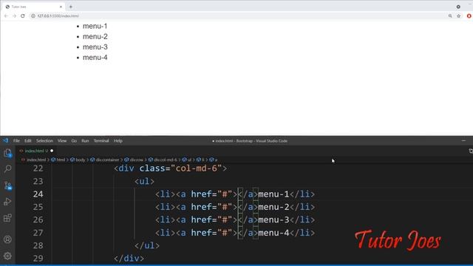Click line number 22 in the gutter

pos(38,168)
